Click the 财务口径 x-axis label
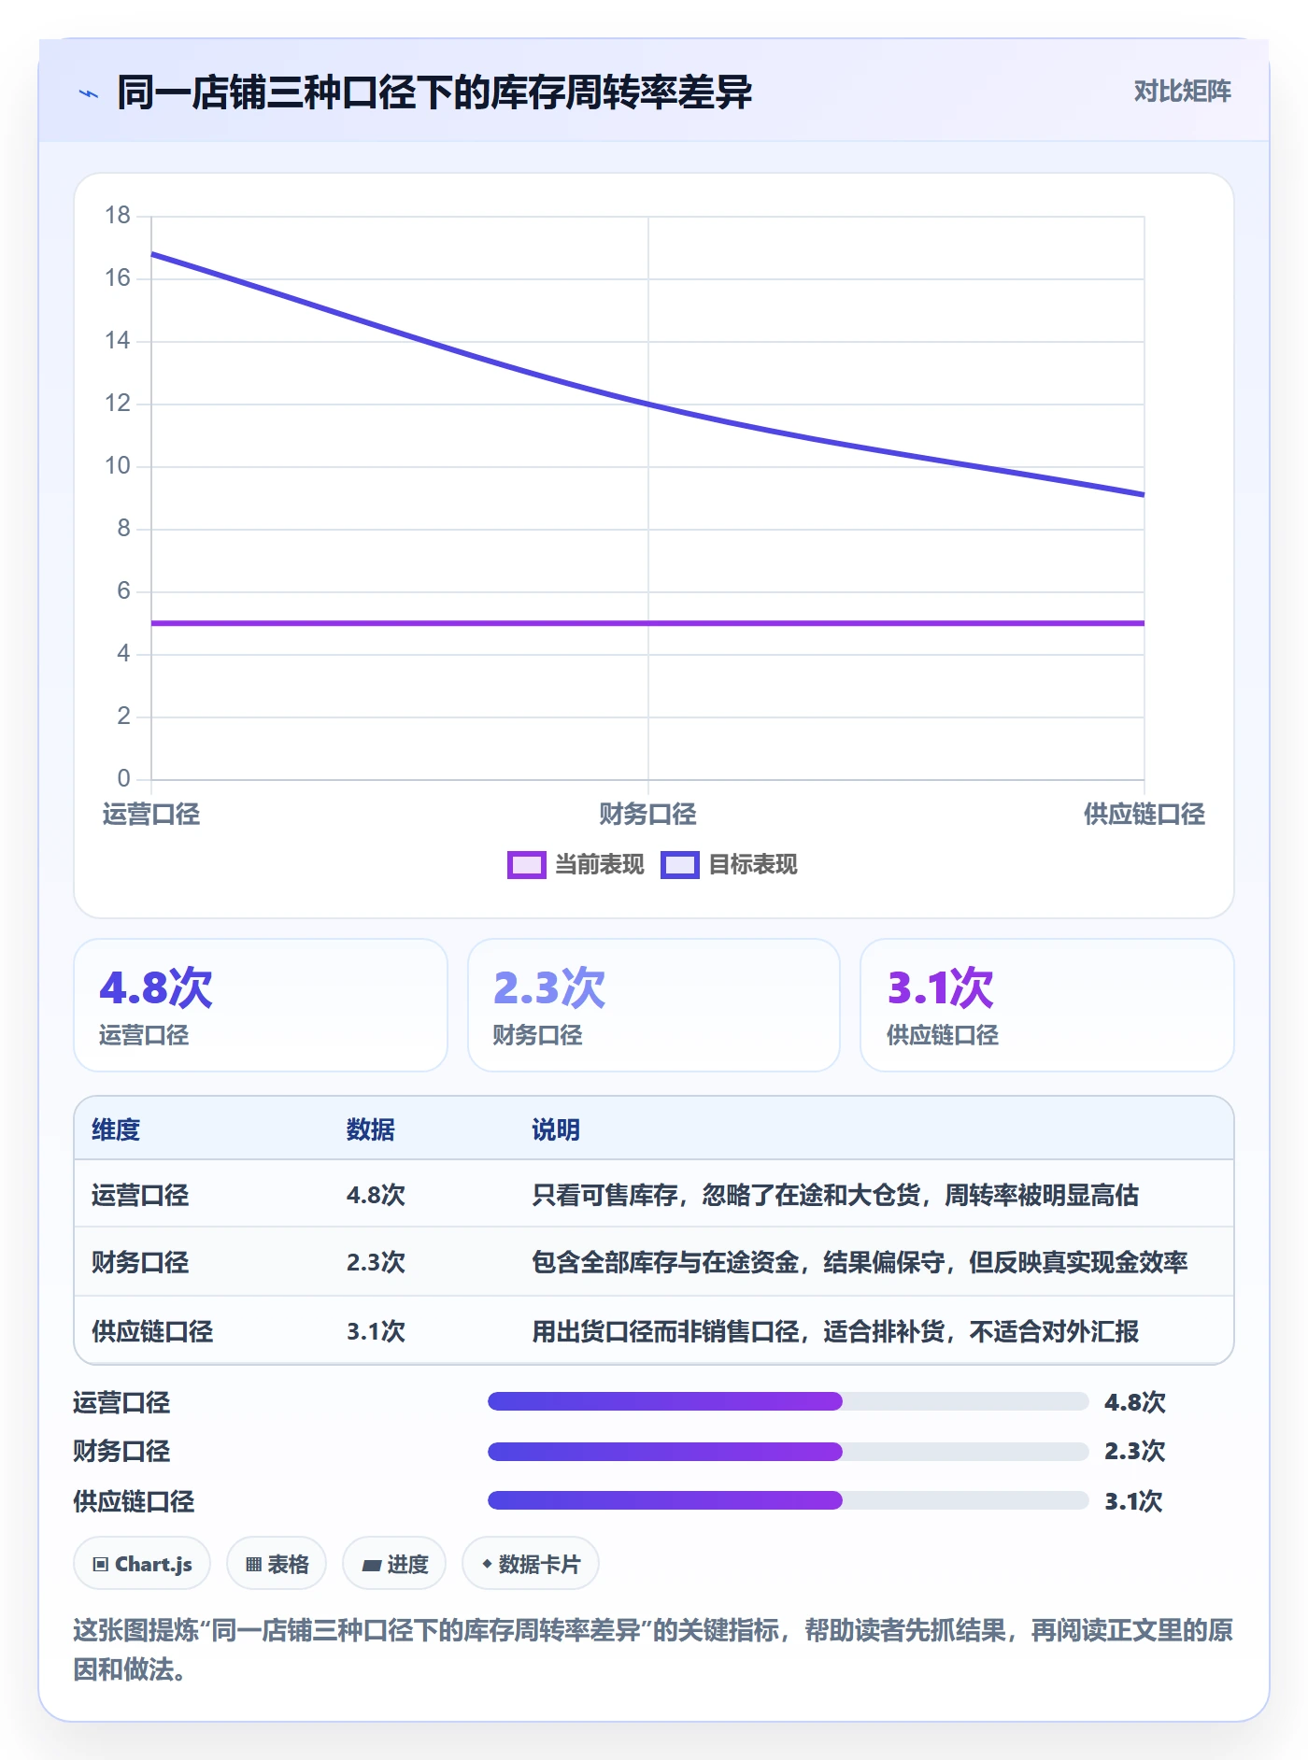 pos(647,815)
